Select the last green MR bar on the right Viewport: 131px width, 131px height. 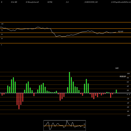116,91
